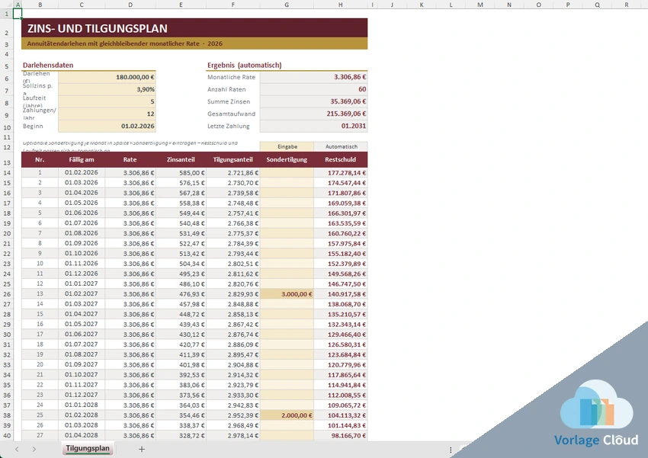Click the Rate column heading

130,160
